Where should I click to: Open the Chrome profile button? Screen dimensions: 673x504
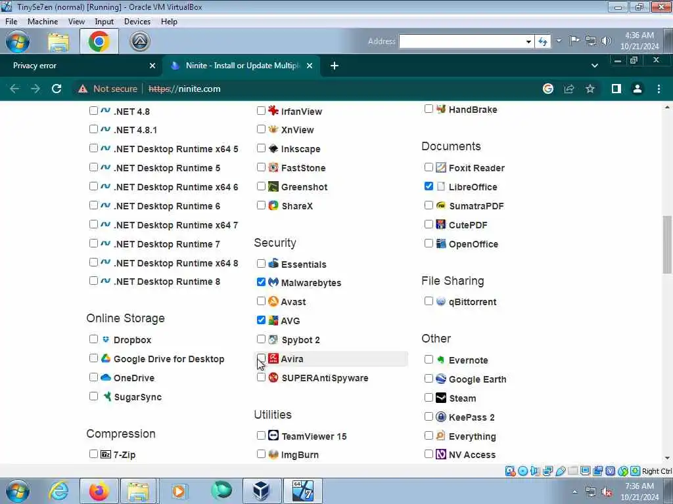coord(637,89)
